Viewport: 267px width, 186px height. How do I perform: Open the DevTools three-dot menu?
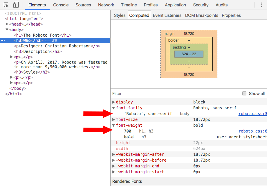point(262,5)
